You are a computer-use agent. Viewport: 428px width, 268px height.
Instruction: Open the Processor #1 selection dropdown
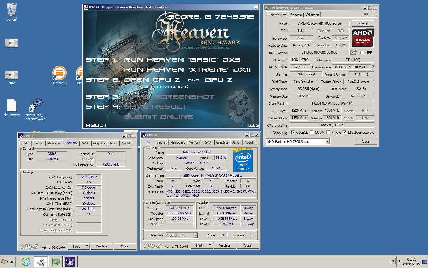coord(195,235)
